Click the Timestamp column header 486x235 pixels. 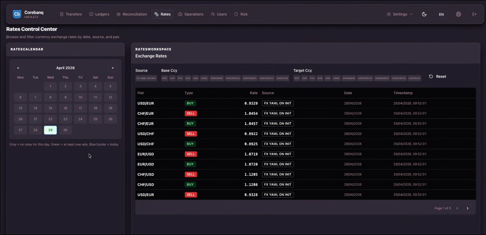tap(403, 93)
